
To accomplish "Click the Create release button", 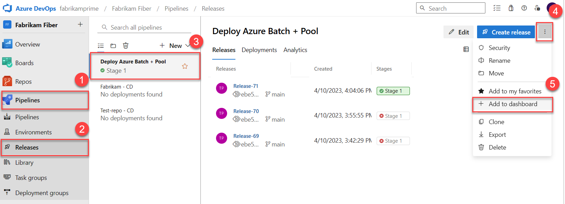I will click(506, 32).
